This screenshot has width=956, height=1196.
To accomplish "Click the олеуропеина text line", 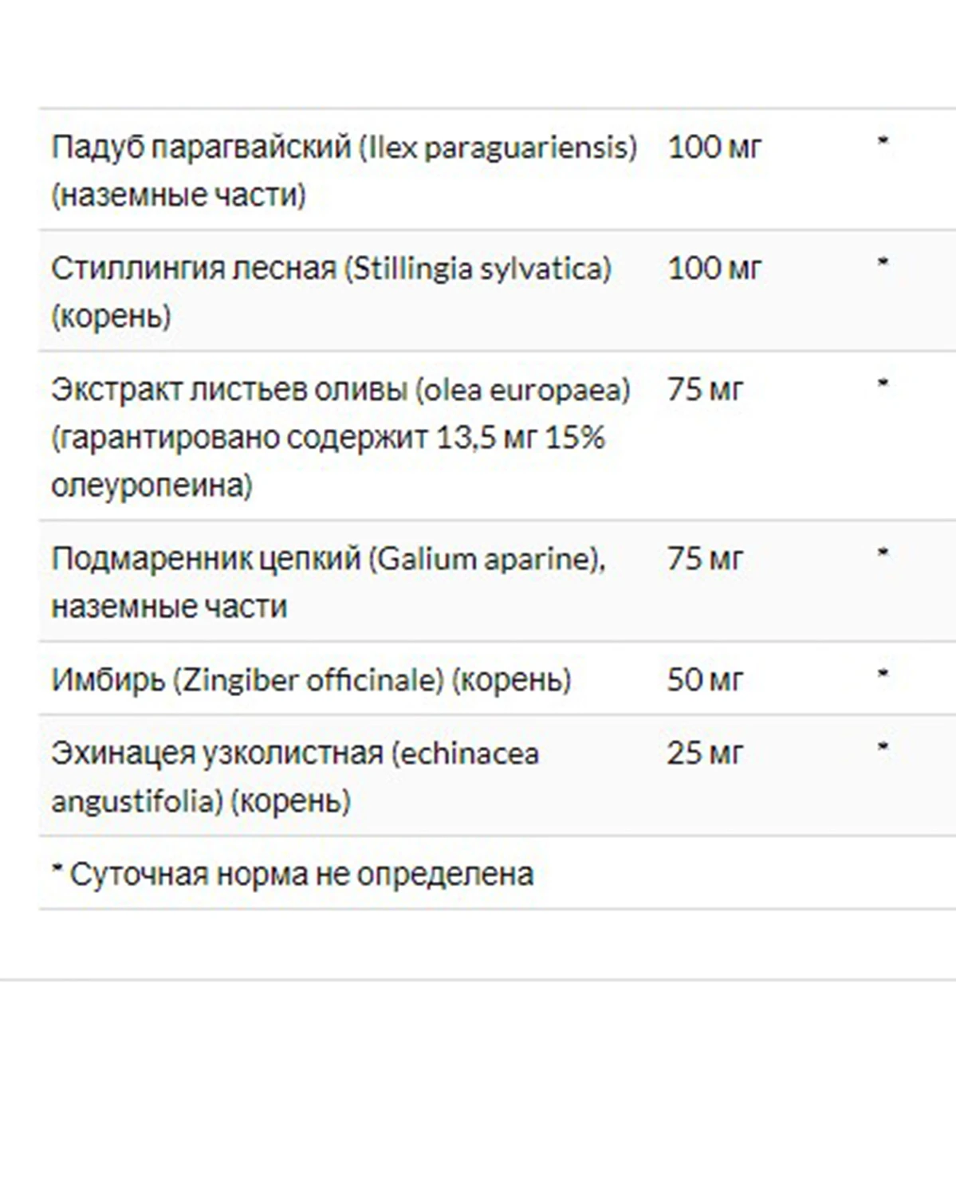I will point(152,485).
